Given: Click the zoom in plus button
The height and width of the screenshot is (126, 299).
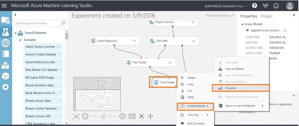Looking at the screenshot, I should [122, 116].
